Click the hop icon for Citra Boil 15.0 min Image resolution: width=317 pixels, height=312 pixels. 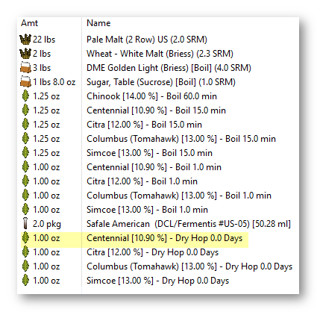coord(25,125)
